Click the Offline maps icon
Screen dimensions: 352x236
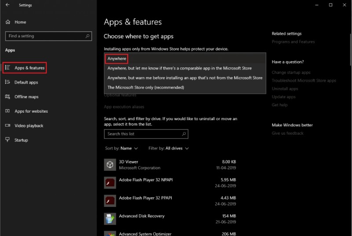(7, 96)
